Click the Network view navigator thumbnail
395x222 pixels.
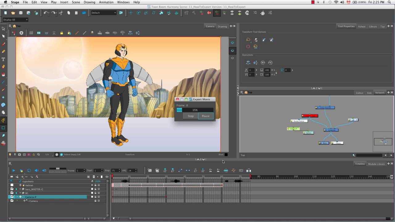tap(383, 142)
